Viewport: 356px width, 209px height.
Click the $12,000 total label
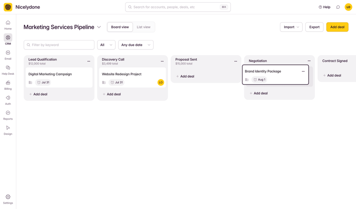pos(37,64)
